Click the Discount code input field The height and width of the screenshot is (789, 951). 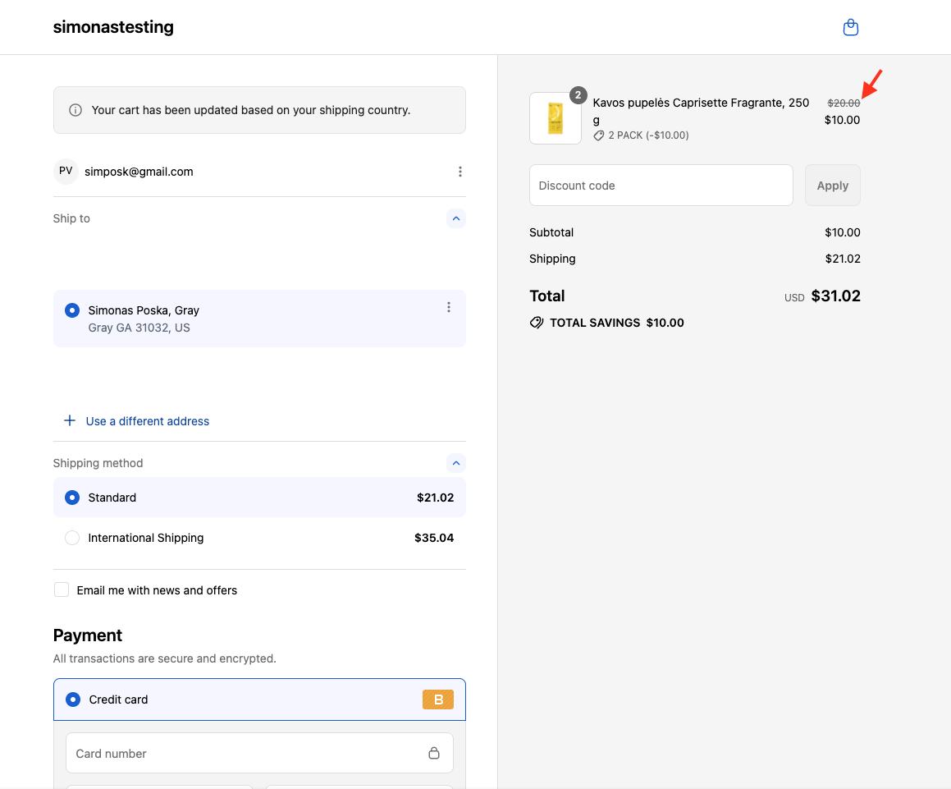coord(661,186)
